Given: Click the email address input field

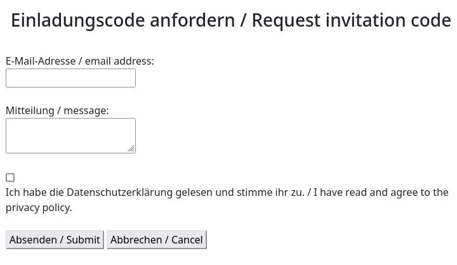Looking at the screenshot, I should pos(70,78).
